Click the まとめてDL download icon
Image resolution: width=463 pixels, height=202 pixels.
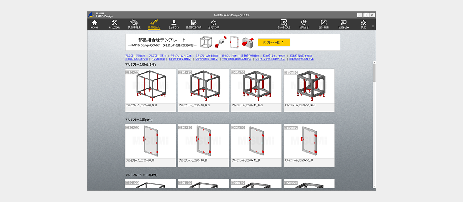[x=174, y=24]
